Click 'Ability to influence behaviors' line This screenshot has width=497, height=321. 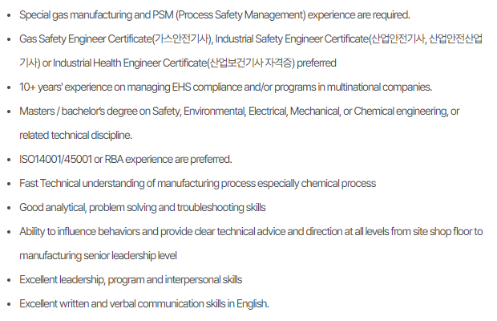251,232
